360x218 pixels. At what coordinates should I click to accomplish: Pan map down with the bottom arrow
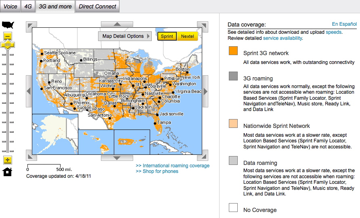click(117, 158)
